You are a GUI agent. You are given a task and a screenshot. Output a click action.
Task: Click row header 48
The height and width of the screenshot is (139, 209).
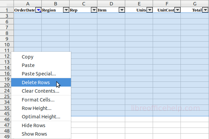(x=5, y=131)
